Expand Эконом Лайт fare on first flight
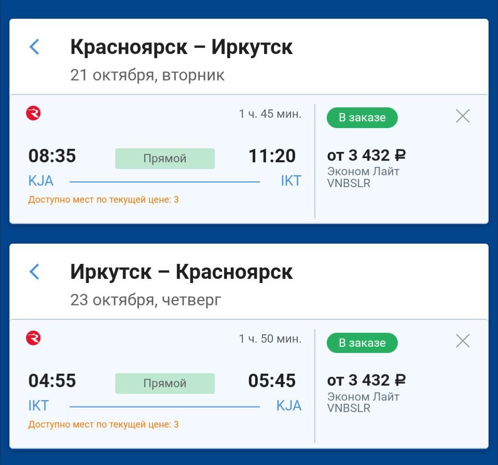The height and width of the screenshot is (465, 498). [363, 171]
